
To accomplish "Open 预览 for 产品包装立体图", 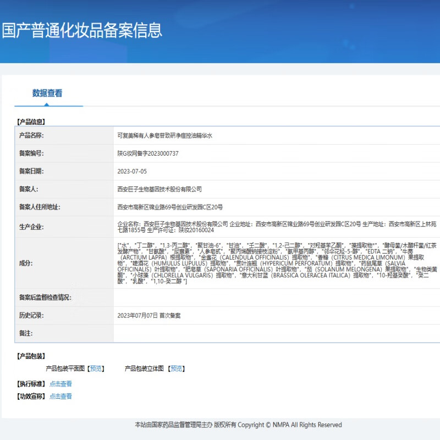I will (x=177, y=369).
